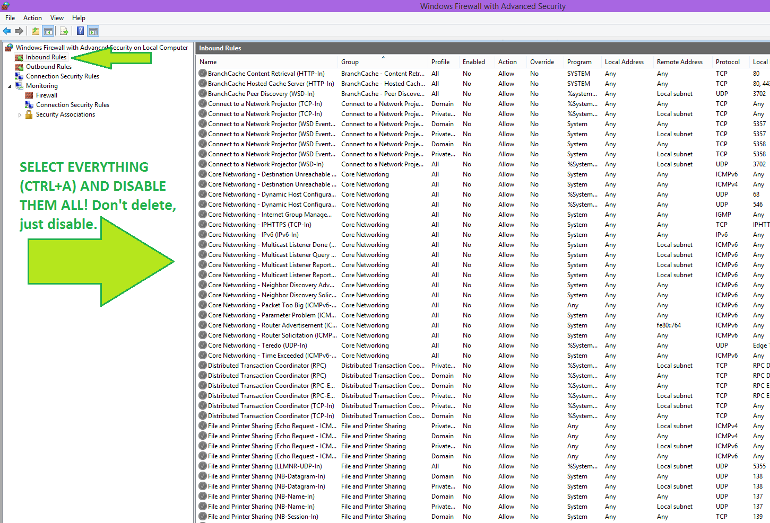Select the Monitoring tree item
Screen dimensions: 770x523
pos(42,86)
